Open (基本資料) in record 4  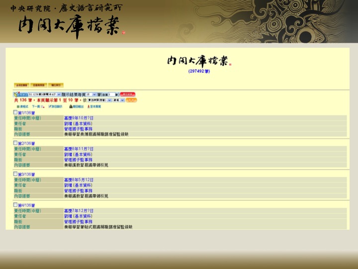[x=83, y=216]
